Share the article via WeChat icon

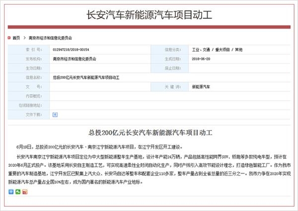(x=18, y=192)
